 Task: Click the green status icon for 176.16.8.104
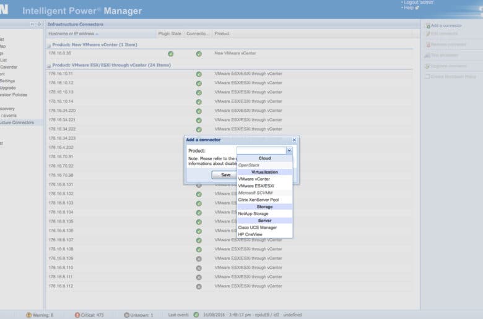(199, 213)
